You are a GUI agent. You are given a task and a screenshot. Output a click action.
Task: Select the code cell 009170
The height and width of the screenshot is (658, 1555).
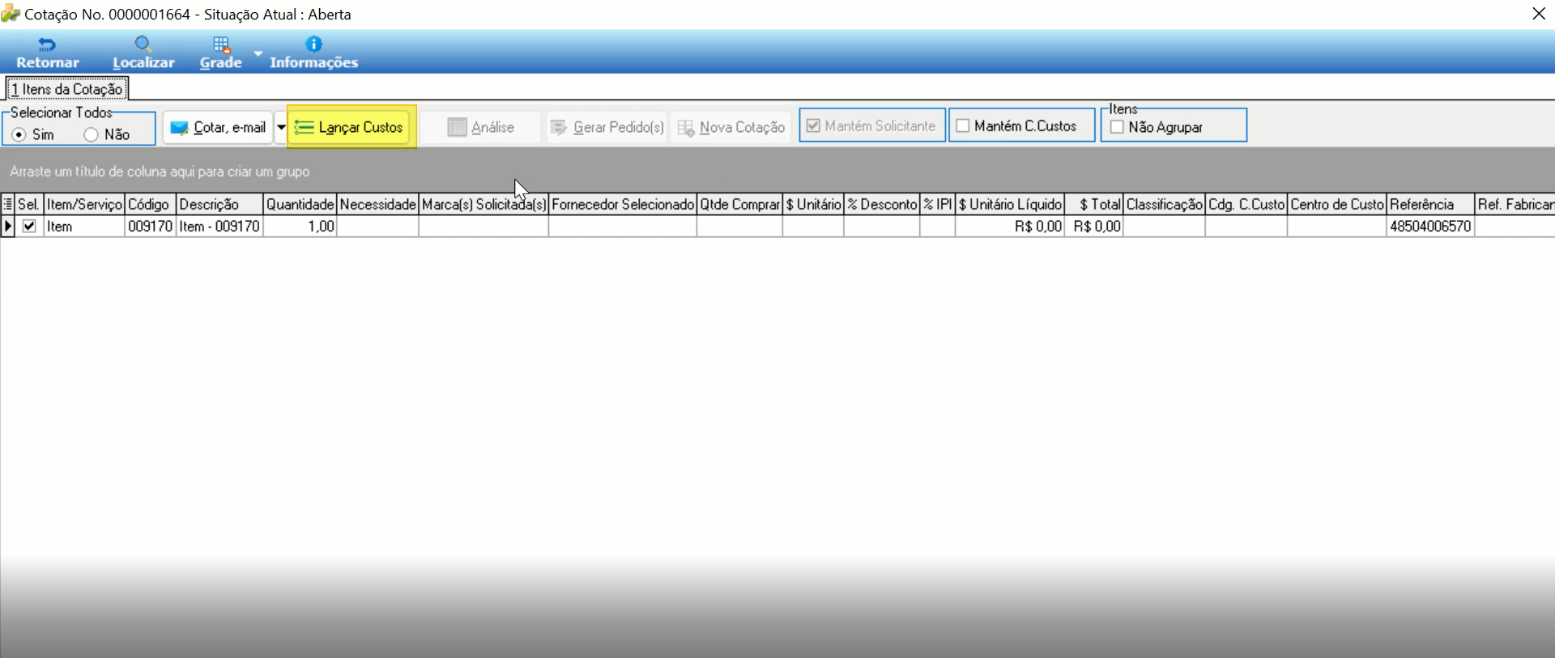150,227
